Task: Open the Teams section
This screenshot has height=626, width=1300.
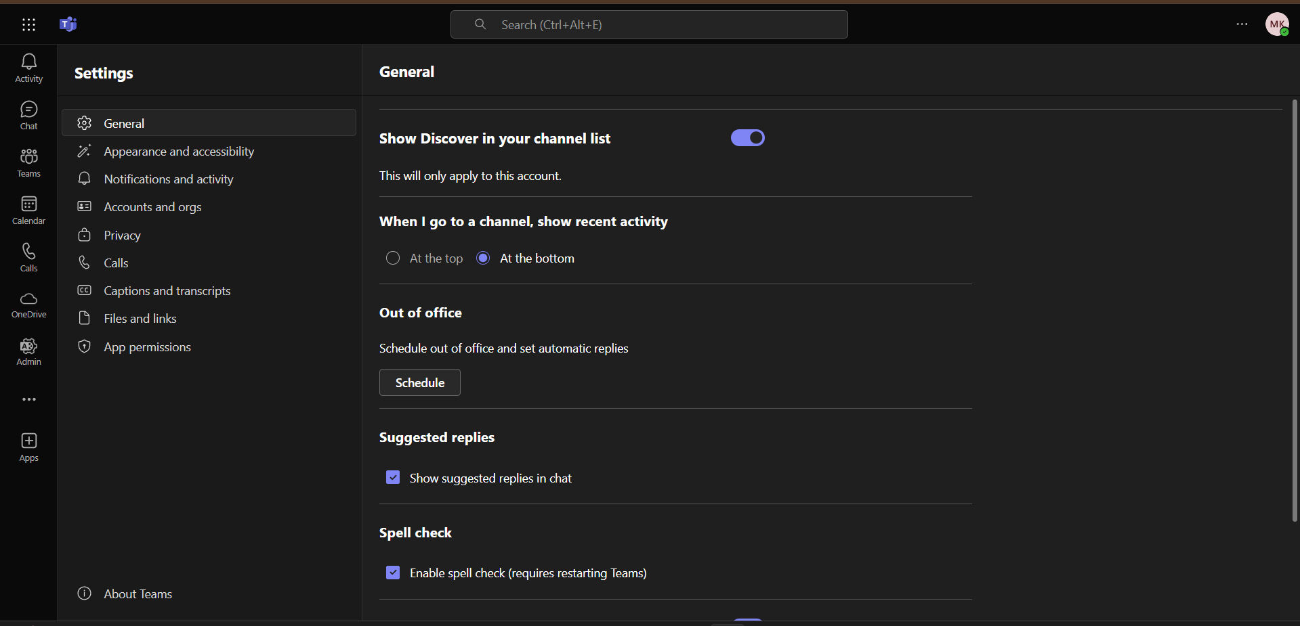Action: tap(28, 162)
